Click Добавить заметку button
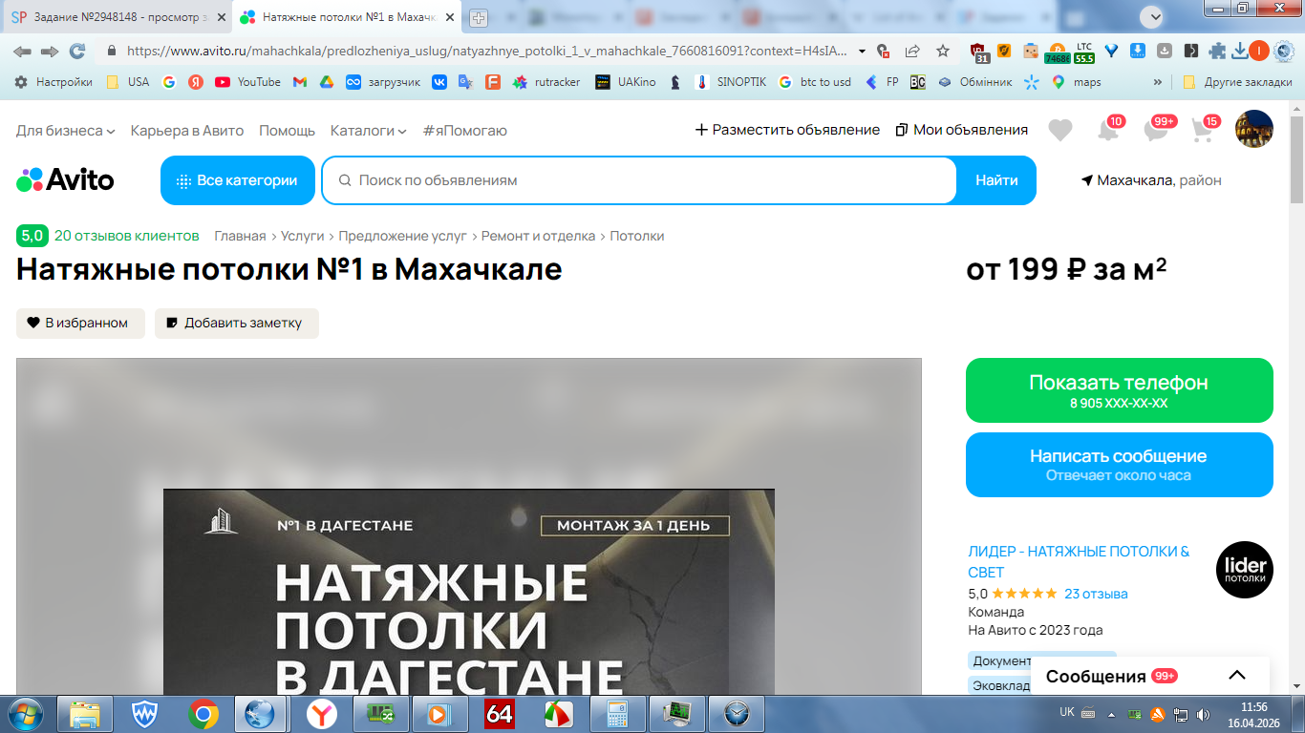 [237, 324]
